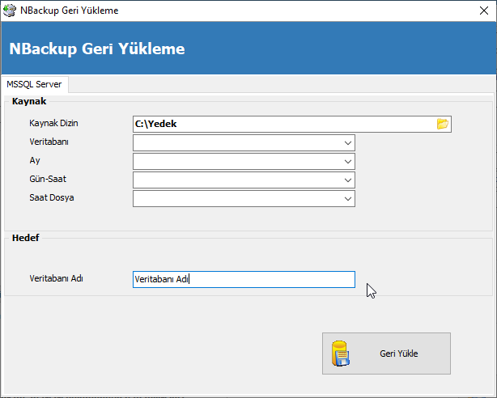Expand the Kaynak Veritabanı list using its chevron arrow

[x=348, y=143]
